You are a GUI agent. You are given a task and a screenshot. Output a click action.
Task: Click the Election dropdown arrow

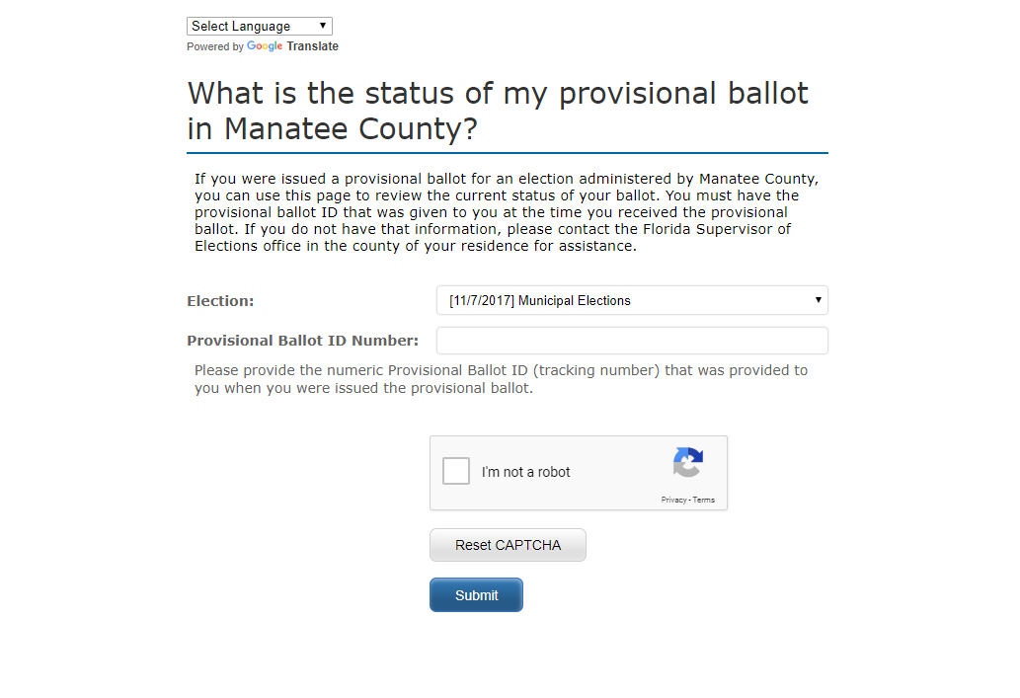(818, 300)
